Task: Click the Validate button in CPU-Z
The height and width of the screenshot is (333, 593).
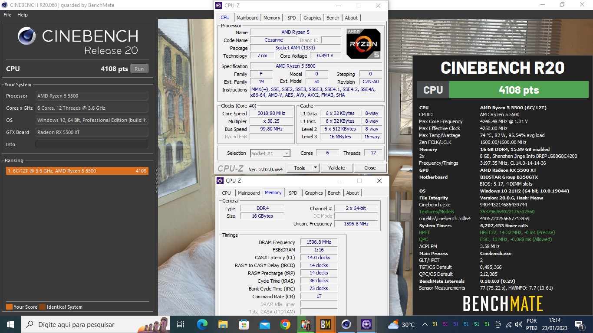Action: (336, 168)
